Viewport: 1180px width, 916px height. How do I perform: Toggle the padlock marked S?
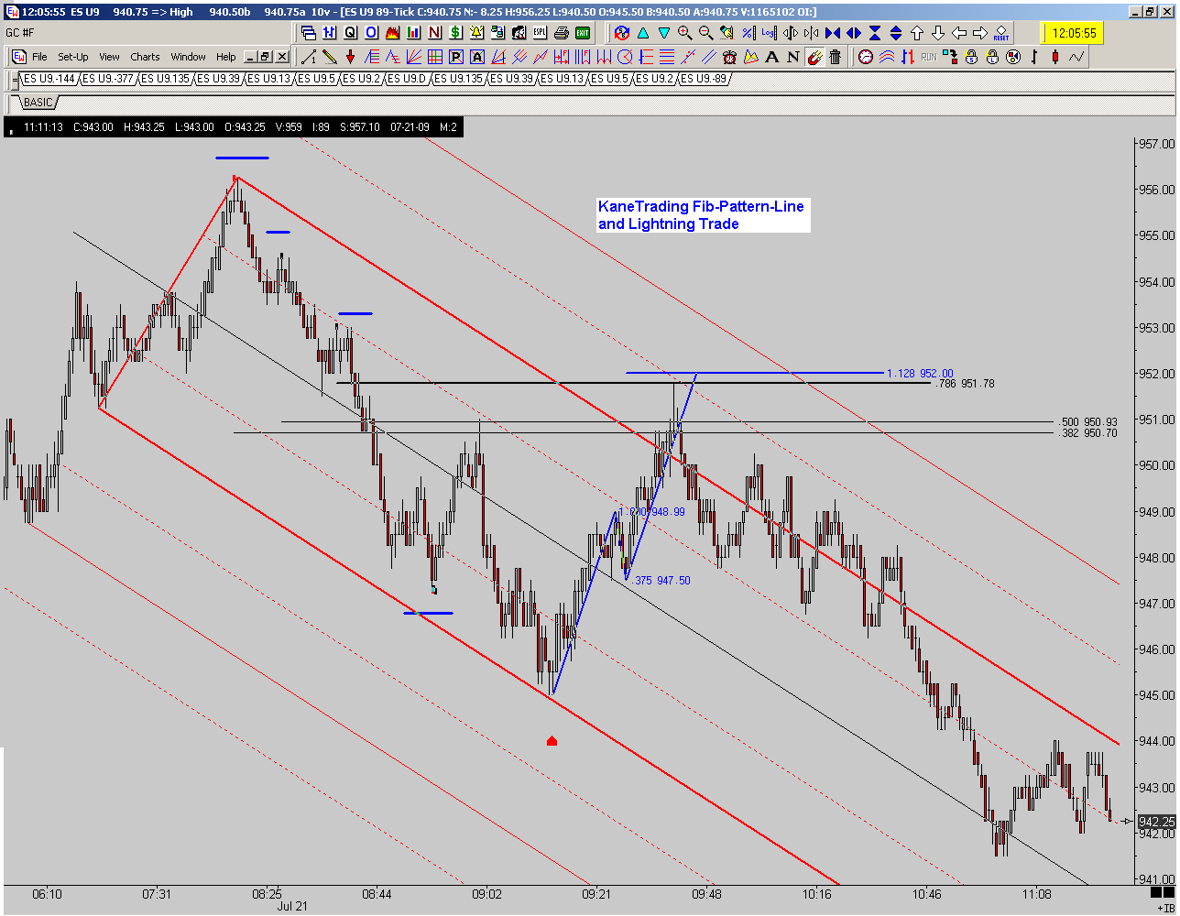click(971, 57)
